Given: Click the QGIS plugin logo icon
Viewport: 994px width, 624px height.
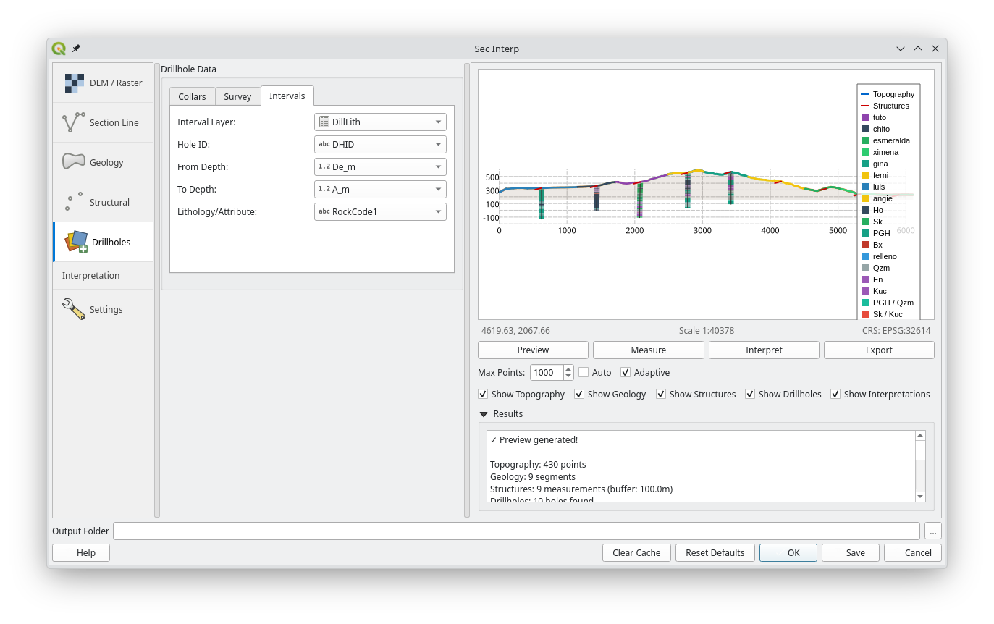Looking at the screenshot, I should coord(59,49).
